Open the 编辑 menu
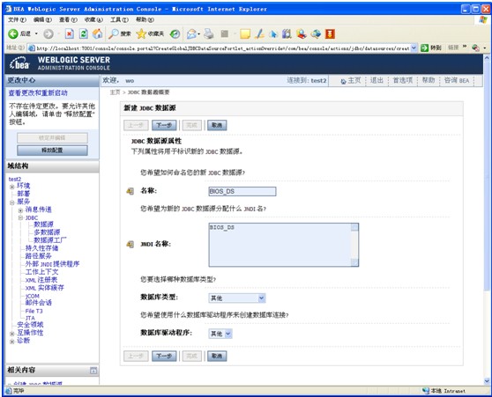 [x=42, y=19]
